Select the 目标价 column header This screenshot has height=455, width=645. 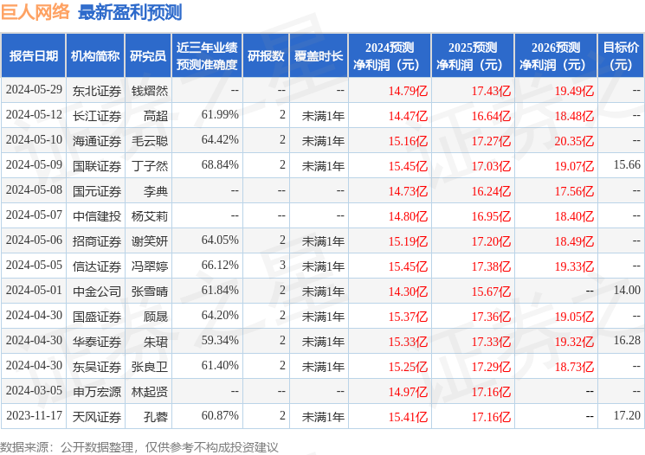(621, 56)
